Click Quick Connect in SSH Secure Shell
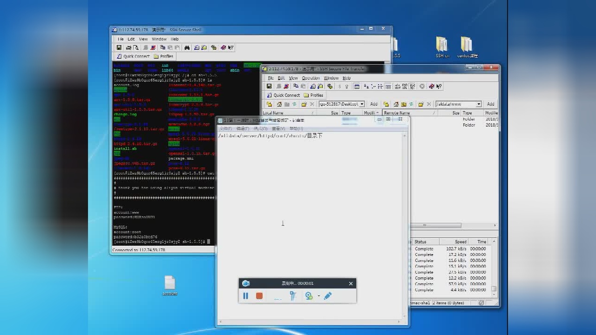596x335 pixels. click(133, 56)
